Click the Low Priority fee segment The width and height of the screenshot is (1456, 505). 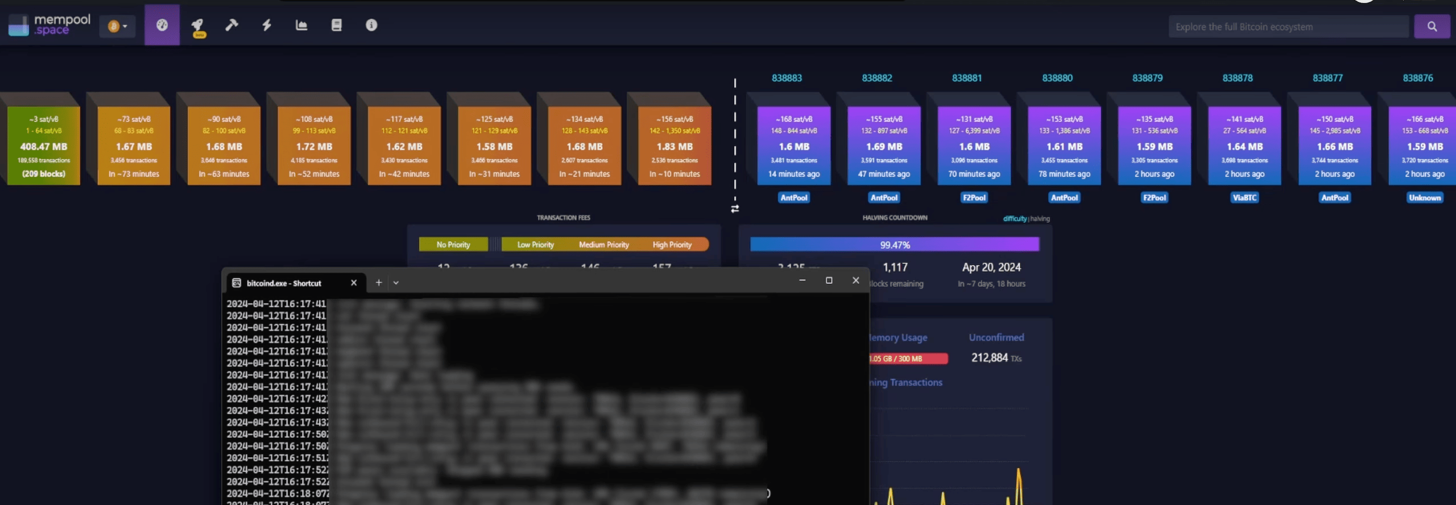coord(535,245)
